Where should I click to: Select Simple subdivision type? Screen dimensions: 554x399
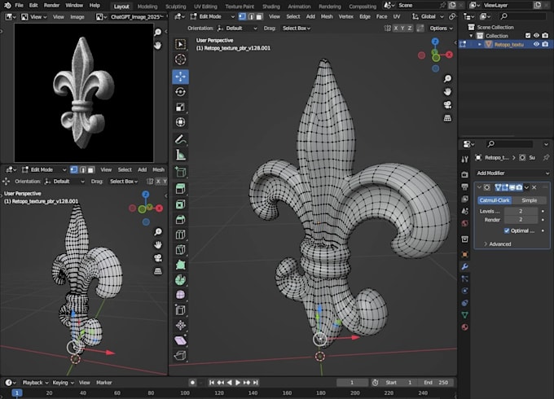coord(529,200)
